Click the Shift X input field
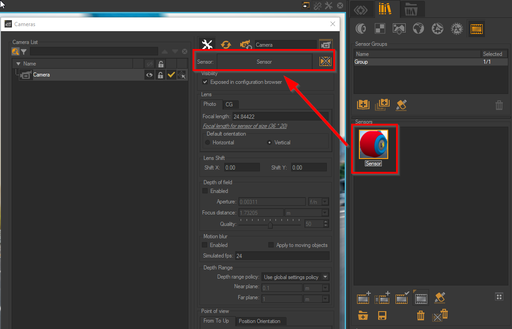Viewport: 512px width, 329px height. click(x=242, y=167)
